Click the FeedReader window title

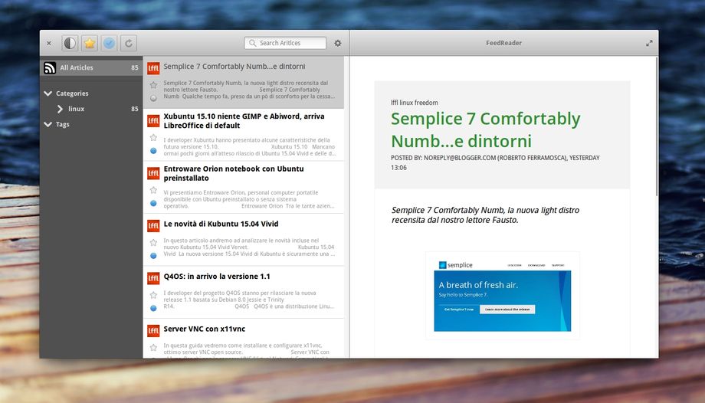point(503,43)
